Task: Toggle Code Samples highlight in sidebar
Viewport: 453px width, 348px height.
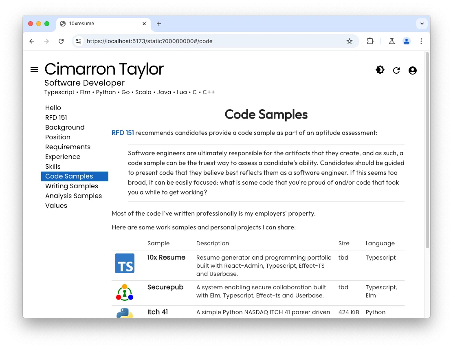Action: (68, 176)
